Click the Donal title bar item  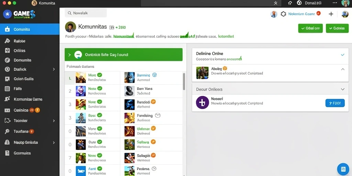(x=313, y=3)
